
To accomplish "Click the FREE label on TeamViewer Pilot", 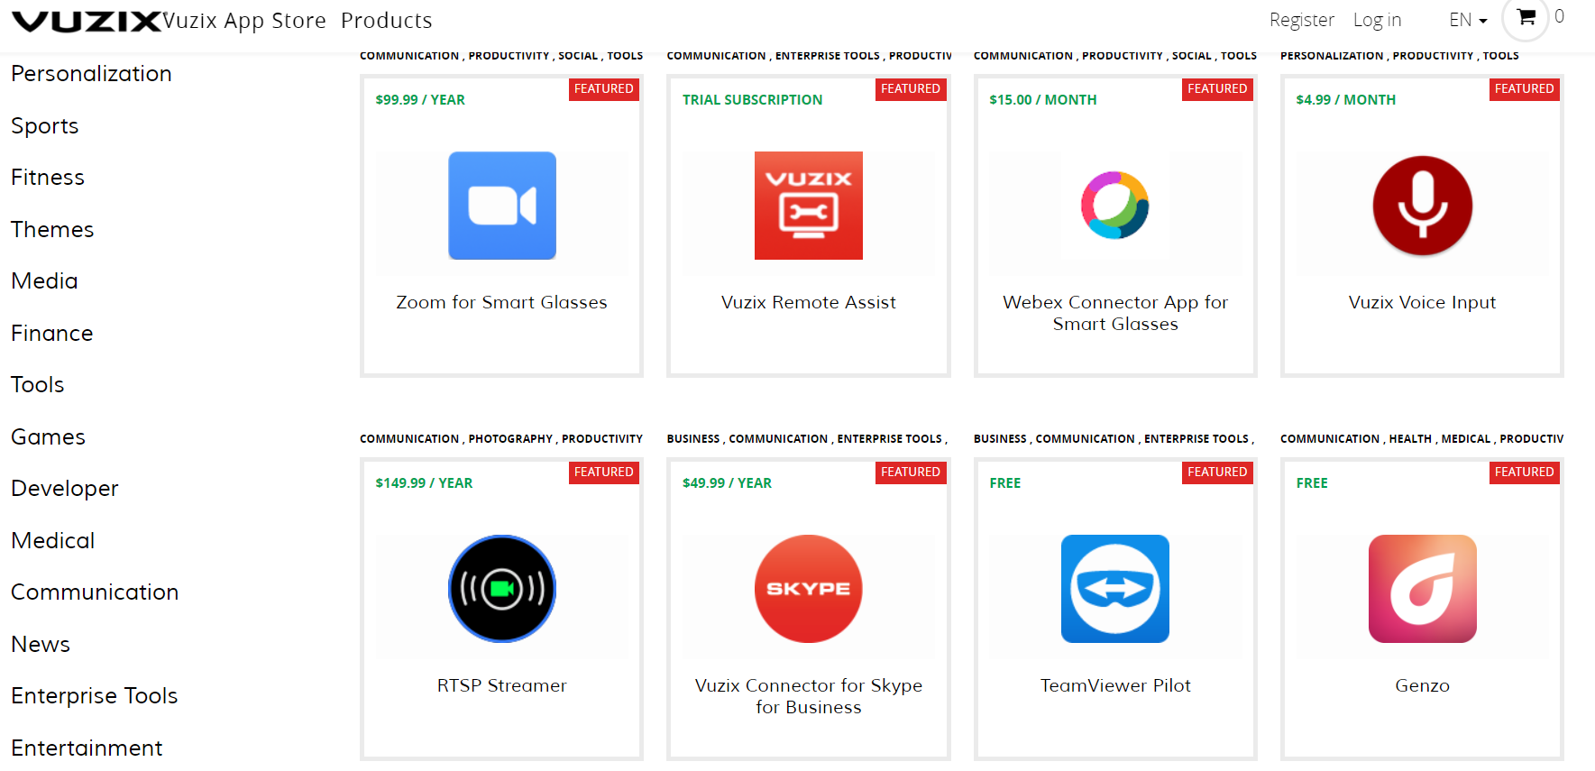I will point(1005,483).
